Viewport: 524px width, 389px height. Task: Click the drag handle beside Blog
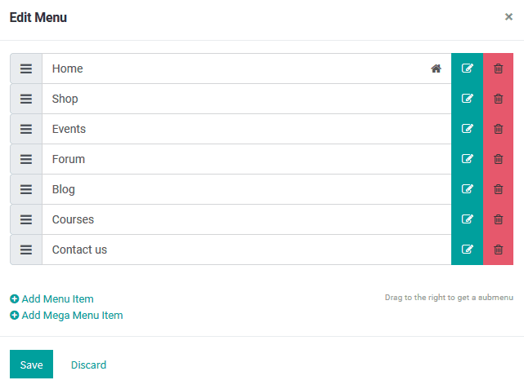26,189
